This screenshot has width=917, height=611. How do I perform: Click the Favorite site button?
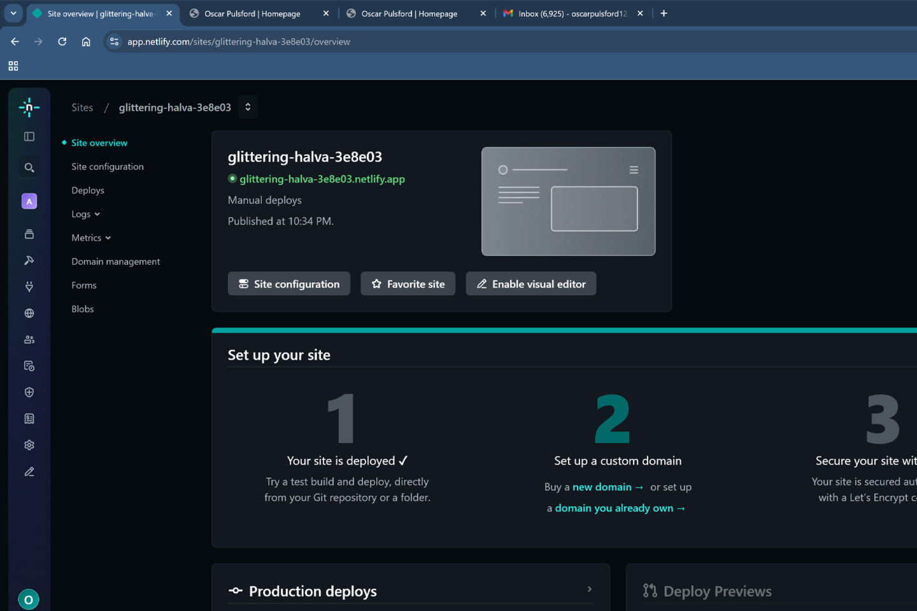click(408, 284)
